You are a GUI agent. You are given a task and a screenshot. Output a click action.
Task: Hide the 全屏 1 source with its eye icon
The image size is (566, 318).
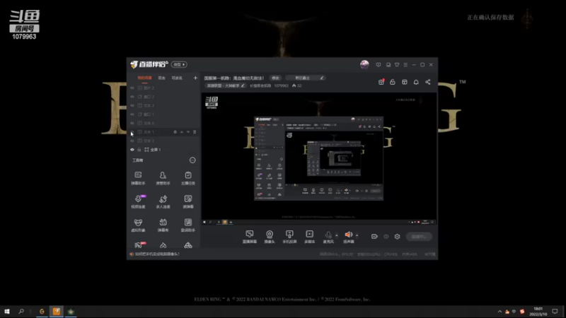click(132, 150)
